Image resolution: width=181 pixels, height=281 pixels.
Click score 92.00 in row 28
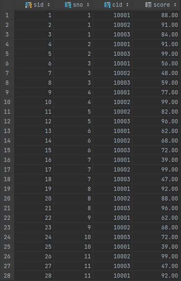pyautogui.click(x=156, y=276)
